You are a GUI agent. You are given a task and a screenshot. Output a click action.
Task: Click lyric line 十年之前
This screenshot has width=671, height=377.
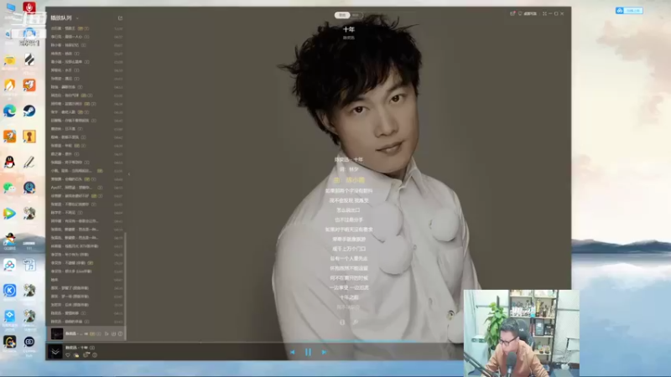click(349, 297)
